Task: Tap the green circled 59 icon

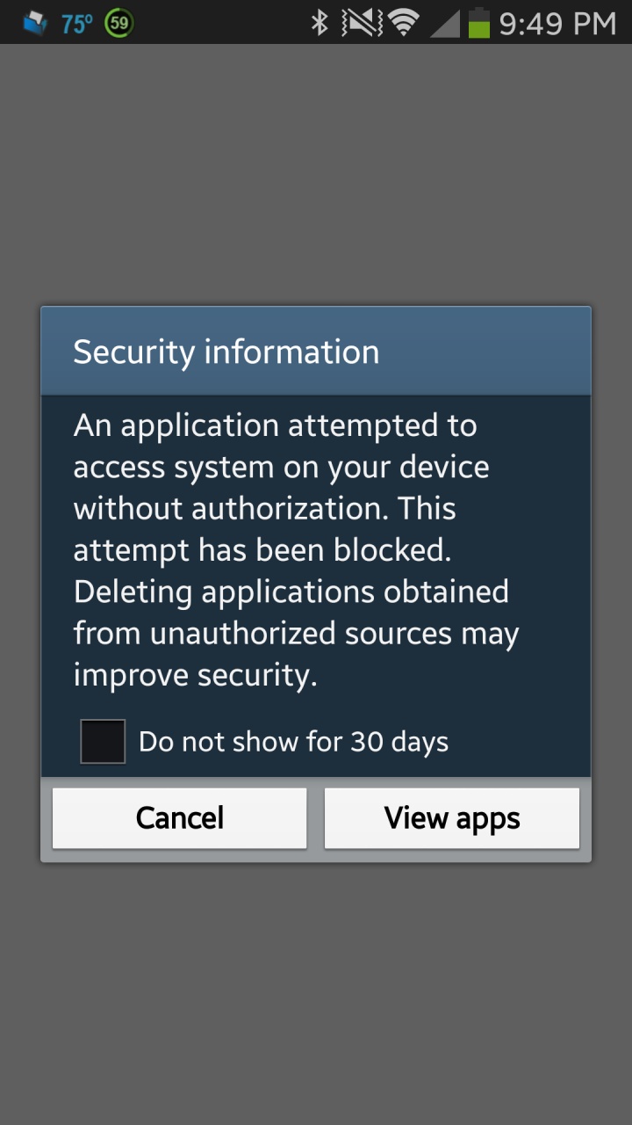Action: point(118,23)
